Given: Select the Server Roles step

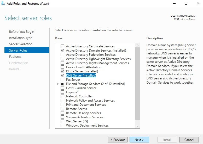Looking at the screenshot, I should [27, 50].
